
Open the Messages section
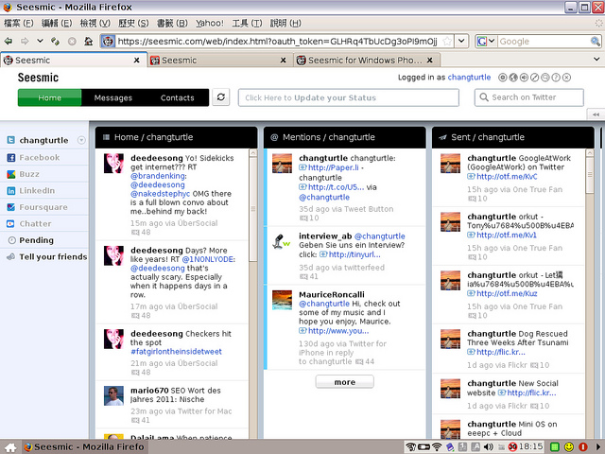tap(113, 97)
